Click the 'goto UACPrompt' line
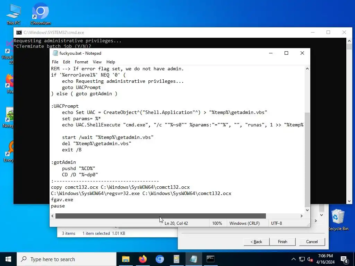This screenshot has width=355, height=266. coord(81,88)
